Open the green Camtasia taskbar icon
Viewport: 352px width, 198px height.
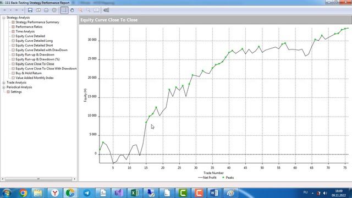click(x=183, y=193)
